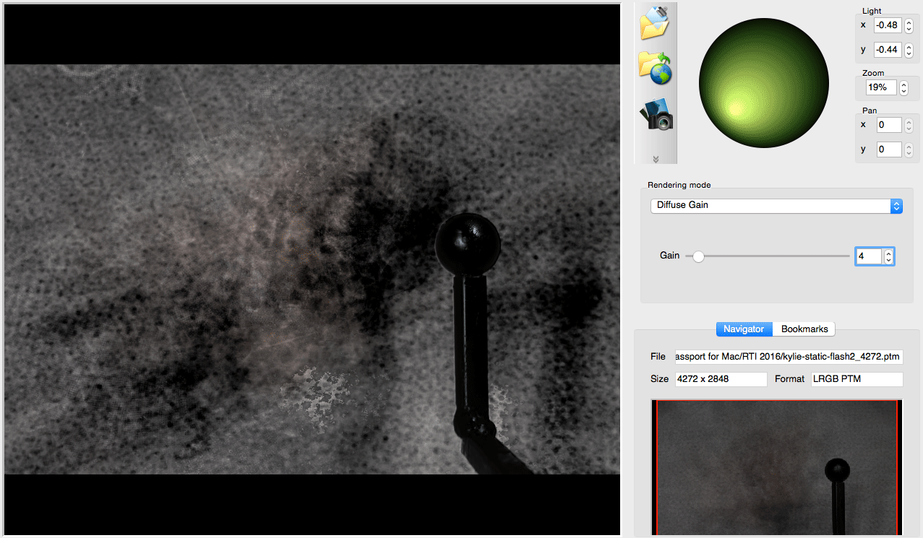Viewport: 923px width, 538px height.
Task: Switch to the Bookmarks tab
Action: coord(804,329)
